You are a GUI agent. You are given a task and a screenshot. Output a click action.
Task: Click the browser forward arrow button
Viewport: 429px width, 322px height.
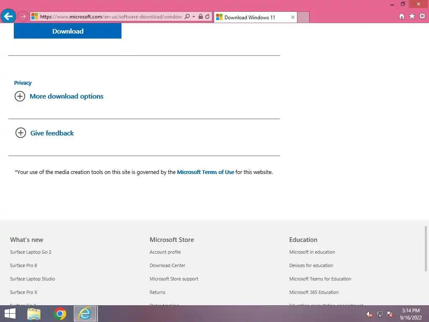[23, 16]
